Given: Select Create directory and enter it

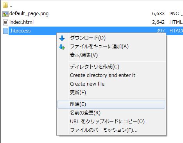Looking at the screenshot, I should [111, 75].
